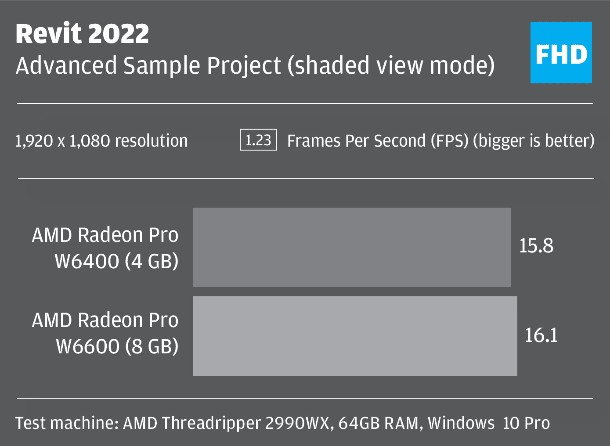610x446 pixels.
Task: Click the divider line above the bars
Action: click(305, 178)
